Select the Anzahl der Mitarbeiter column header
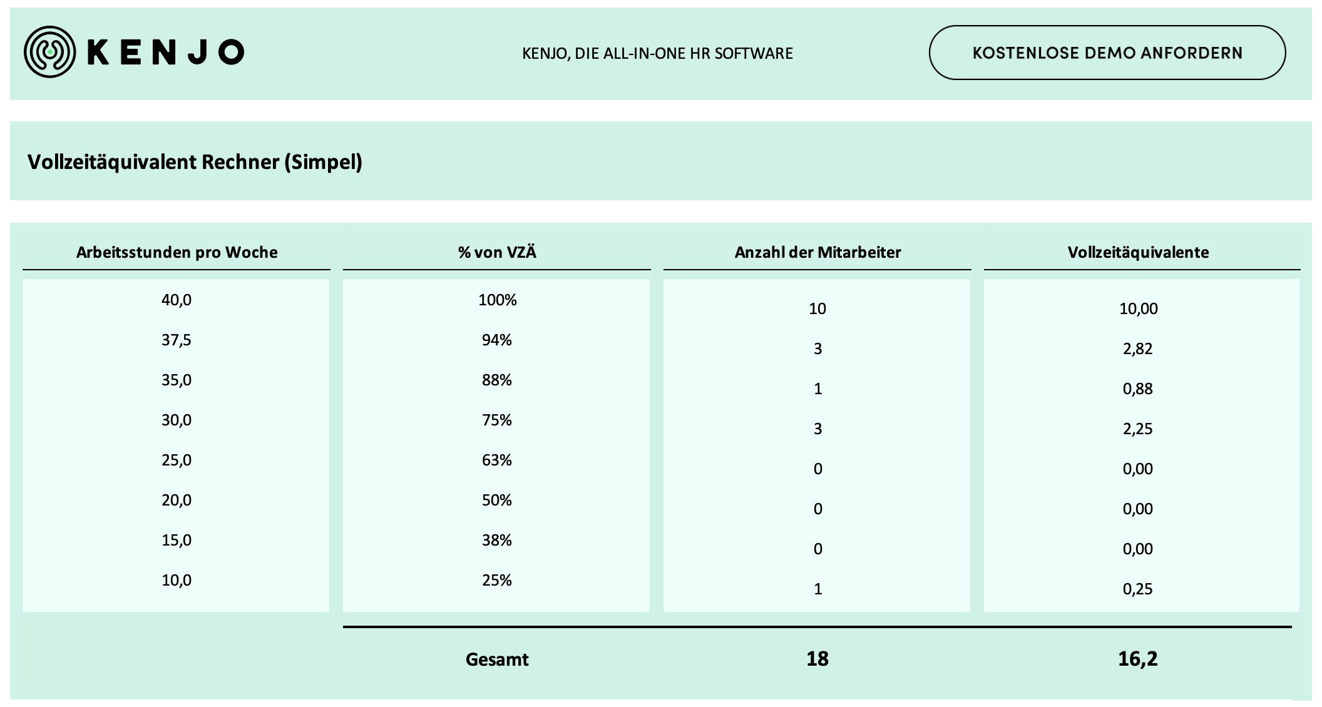 click(817, 252)
